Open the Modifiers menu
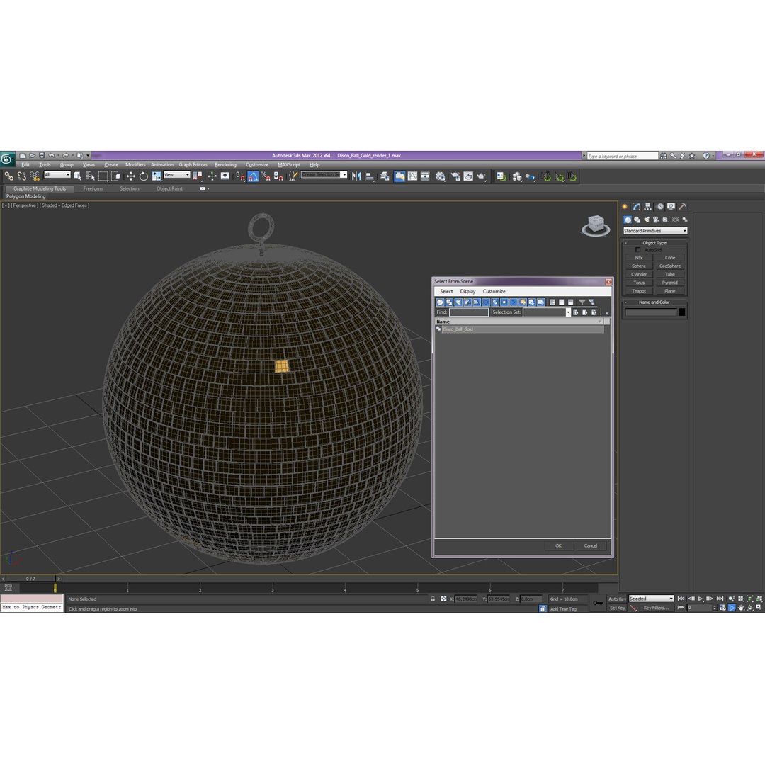Image resolution: width=765 pixels, height=765 pixels. [135, 165]
